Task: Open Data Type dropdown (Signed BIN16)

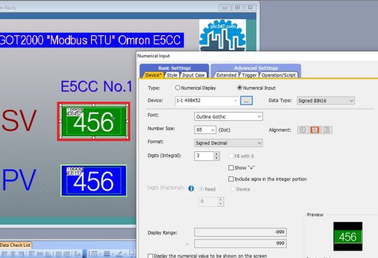Action: (326, 101)
